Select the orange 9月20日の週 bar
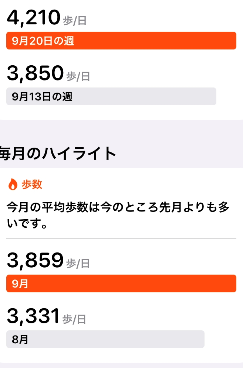 coord(121,41)
